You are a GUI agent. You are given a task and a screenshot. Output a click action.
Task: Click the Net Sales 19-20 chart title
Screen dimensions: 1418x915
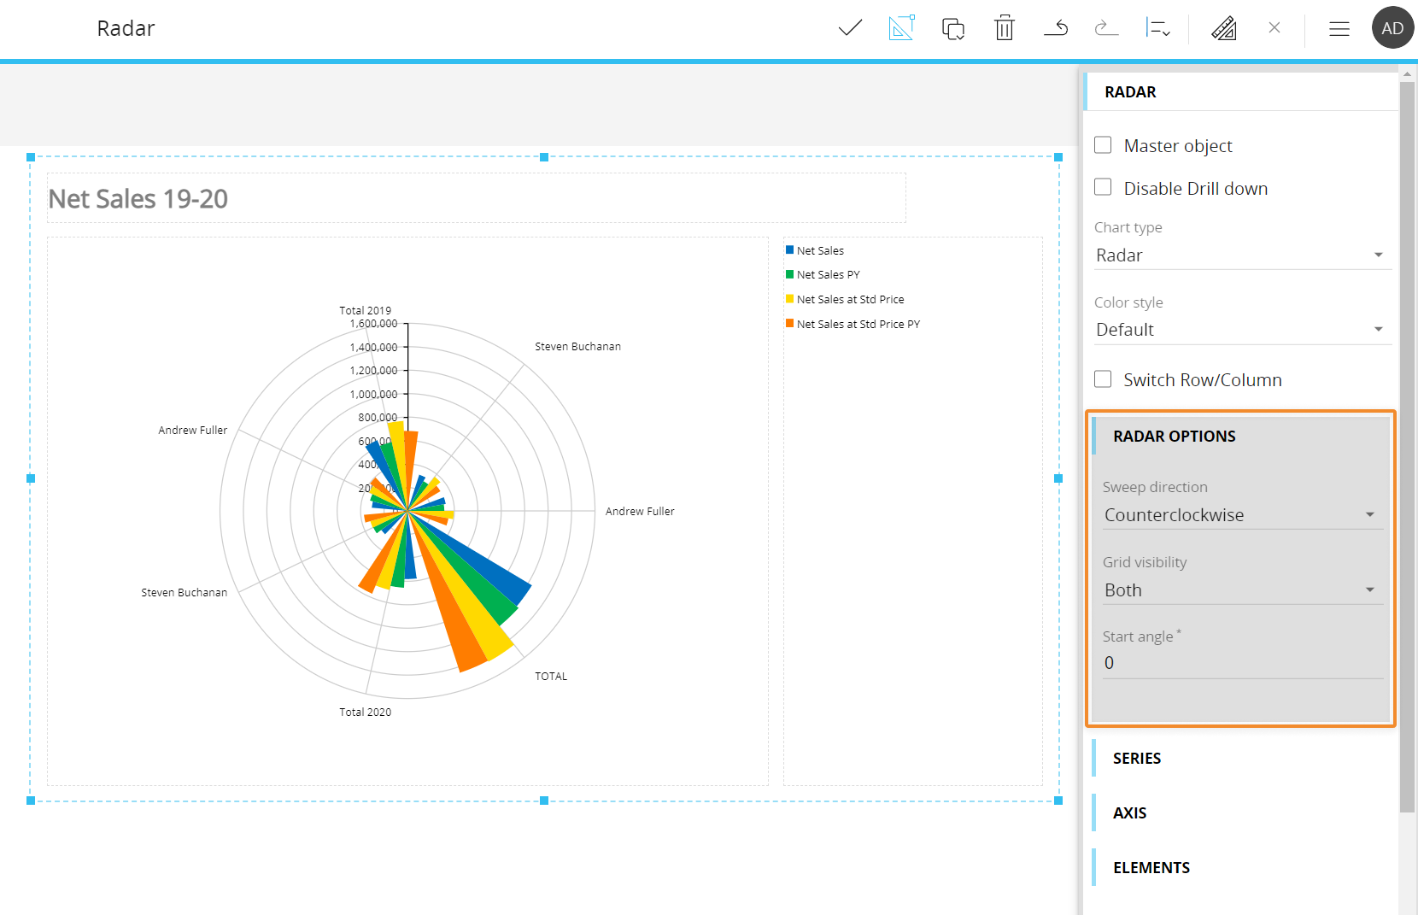pos(138,199)
